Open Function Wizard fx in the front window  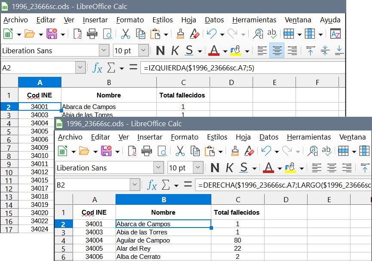[x=152, y=185]
